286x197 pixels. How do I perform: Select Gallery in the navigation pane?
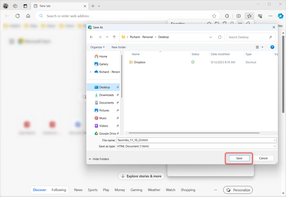pyautogui.click(x=101, y=64)
